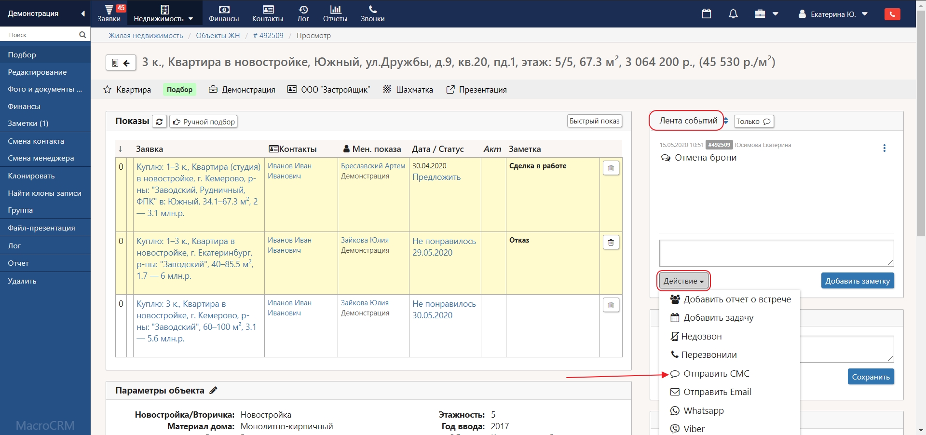Click the note text area

pyautogui.click(x=776, y=253)
